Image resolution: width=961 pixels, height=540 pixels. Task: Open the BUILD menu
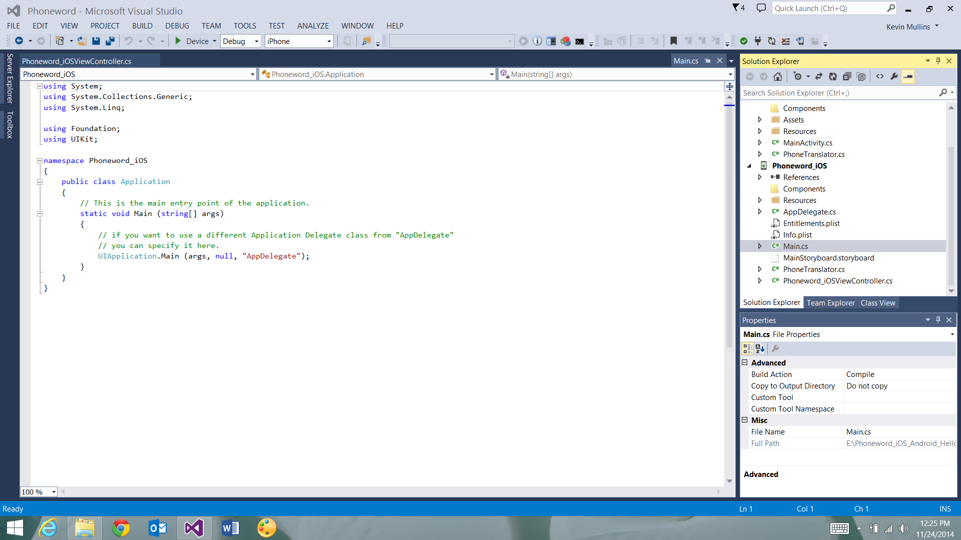point(142,25)
